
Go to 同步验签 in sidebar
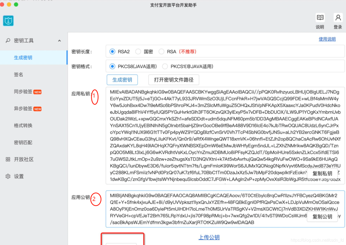pos(23,92)
